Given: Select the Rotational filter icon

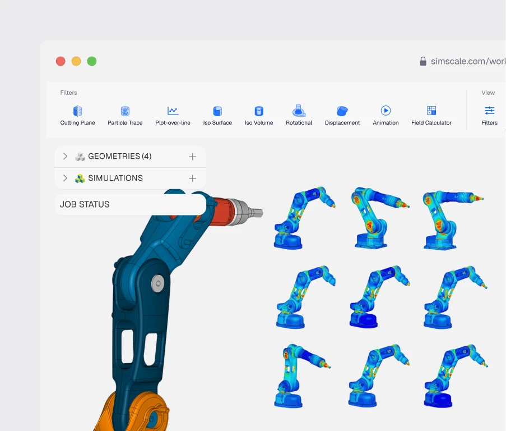Looking at the screenshot, I should pos(299,110).
